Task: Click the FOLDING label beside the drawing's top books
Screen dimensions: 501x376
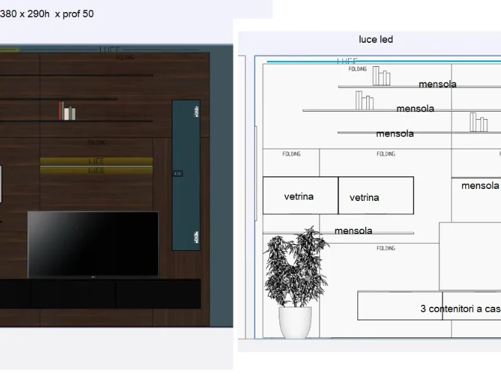Action: [x=357, y=69]
